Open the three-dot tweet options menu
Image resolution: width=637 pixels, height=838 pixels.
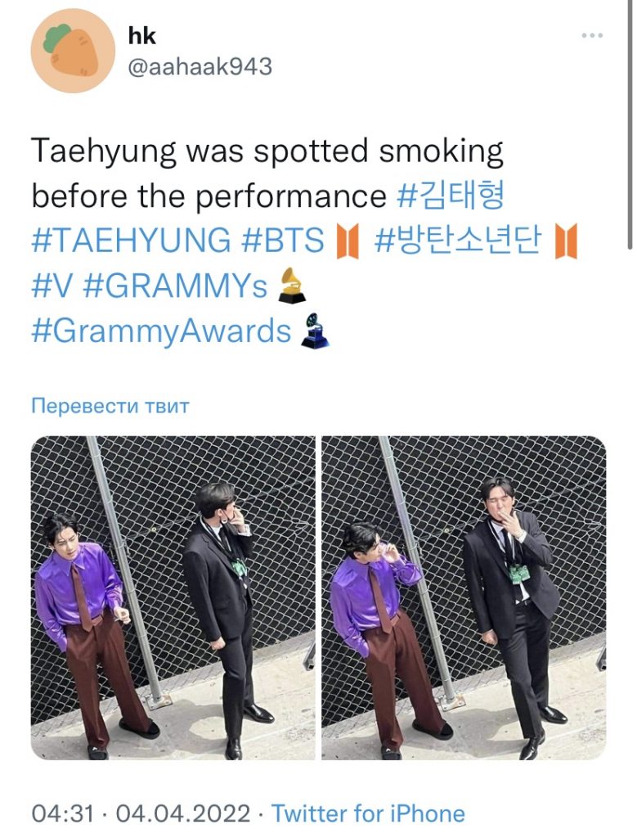(x=592, y=35)
